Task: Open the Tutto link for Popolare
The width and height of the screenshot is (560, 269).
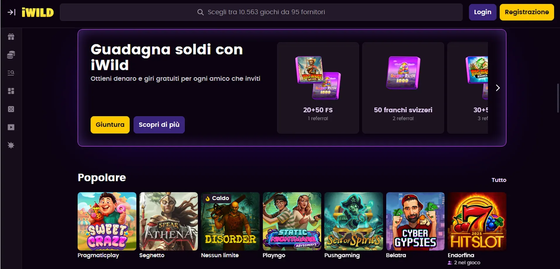Action: point(499,180)
